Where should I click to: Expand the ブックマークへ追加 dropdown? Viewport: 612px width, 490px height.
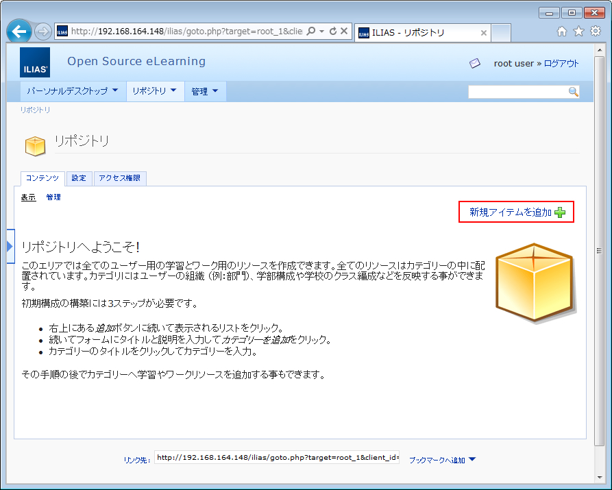442,460
